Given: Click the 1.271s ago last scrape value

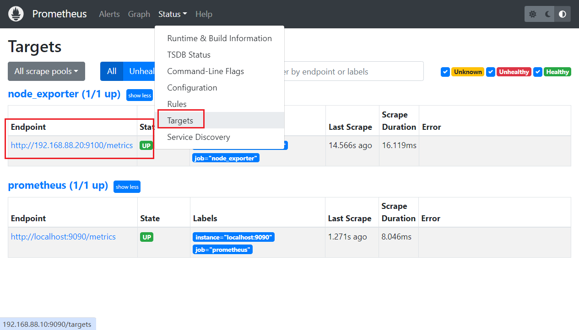Looking at the screenshot, I should [347, 237].
